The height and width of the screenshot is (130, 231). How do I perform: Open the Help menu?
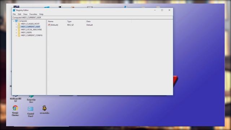point(41,14)
